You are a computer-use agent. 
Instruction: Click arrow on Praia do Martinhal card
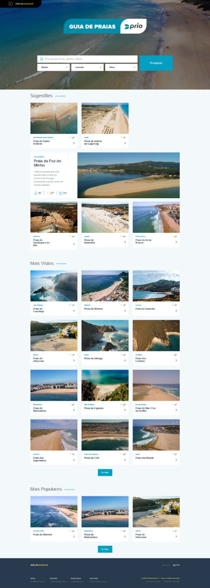pyautogui.click(x=125, y=242)
